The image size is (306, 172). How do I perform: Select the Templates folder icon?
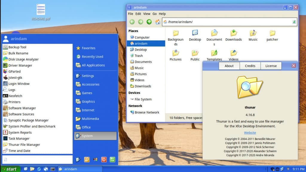click(214, 53)
